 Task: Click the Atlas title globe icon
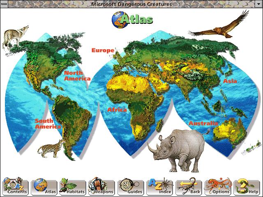(x=120, y=20)
